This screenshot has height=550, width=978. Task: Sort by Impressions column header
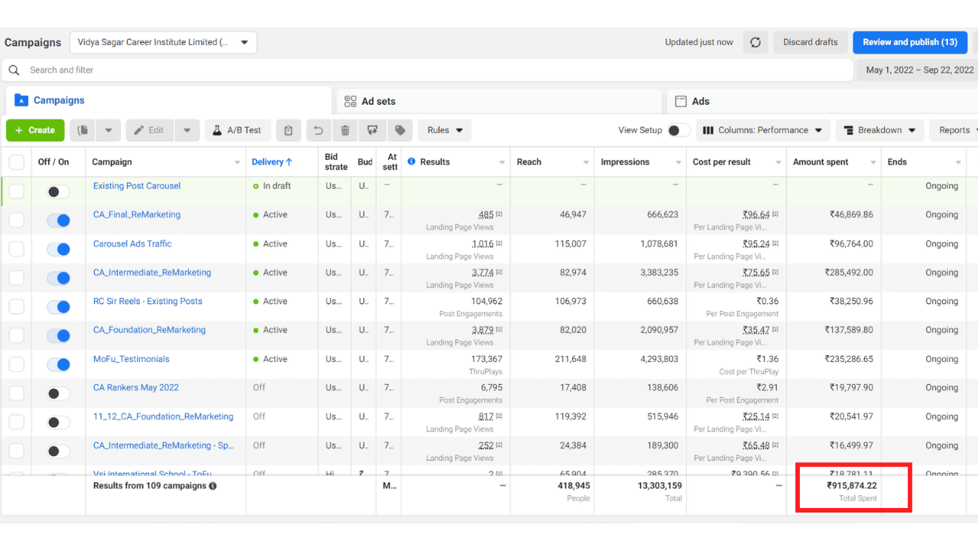(625, 162)
